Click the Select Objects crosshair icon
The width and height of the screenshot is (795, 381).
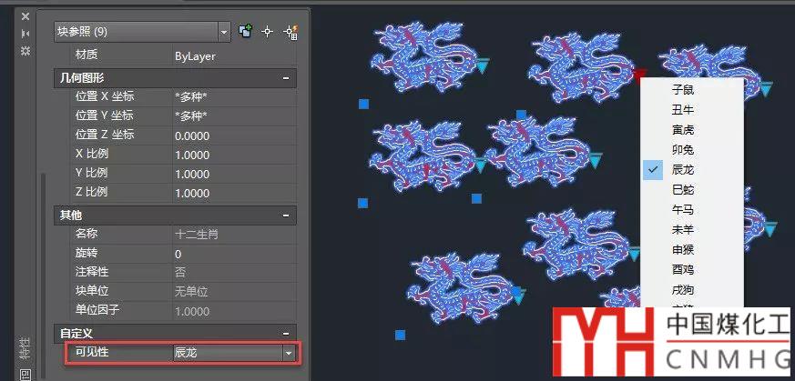pyautogui.click(x=268, y=31)
